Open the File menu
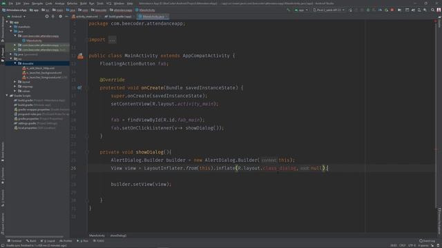The width and height of the screenshot is (442, 248). 11,3
